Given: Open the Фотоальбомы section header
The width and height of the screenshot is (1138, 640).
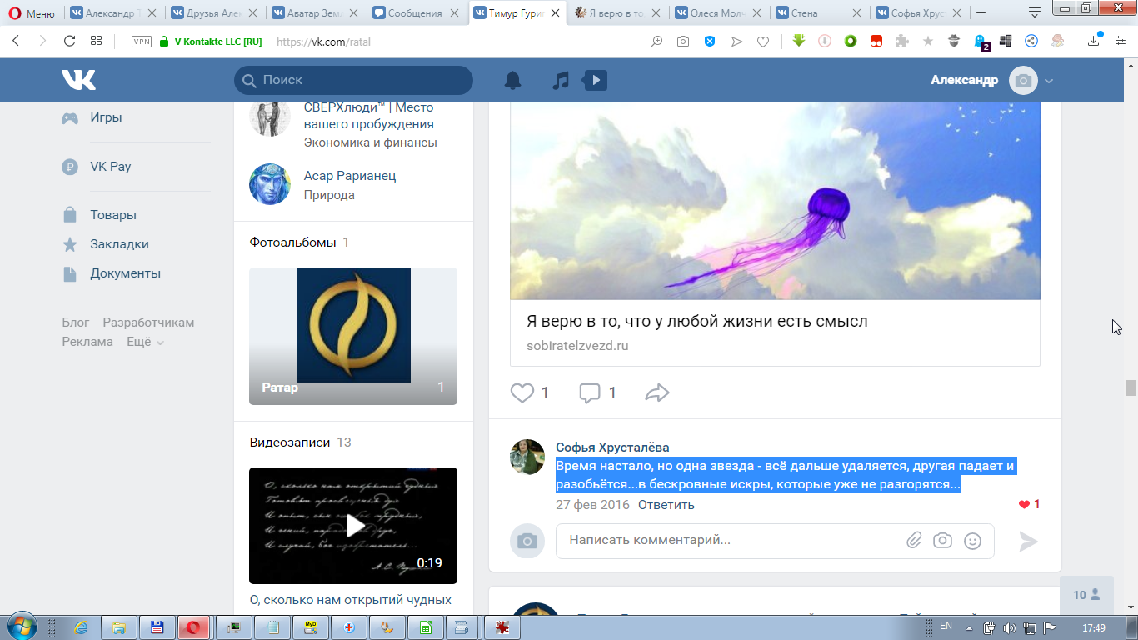Looking at the screenshot, I should coord(292,242).
